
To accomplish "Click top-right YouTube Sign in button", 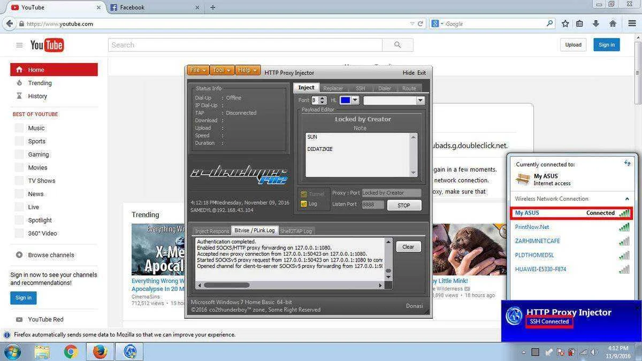I will [606, 45].
